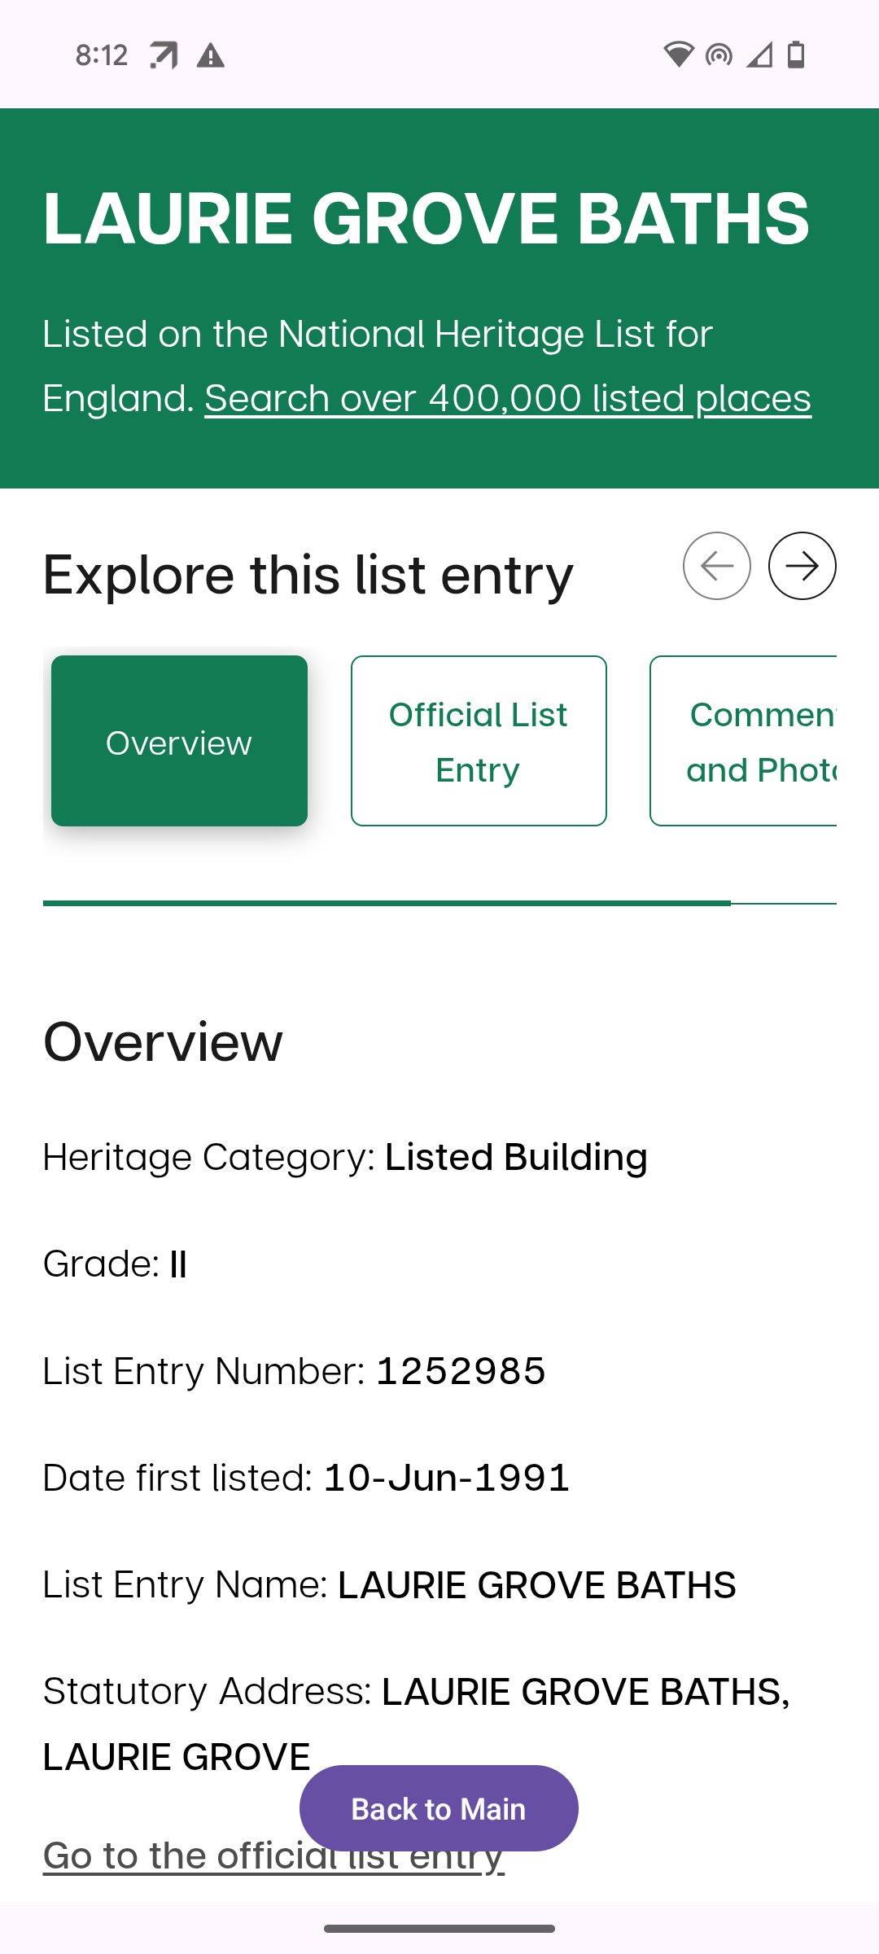Tap the bottom navigation gesture handle
This screenshot has width=879, height=1954.
pos(439,1929)
